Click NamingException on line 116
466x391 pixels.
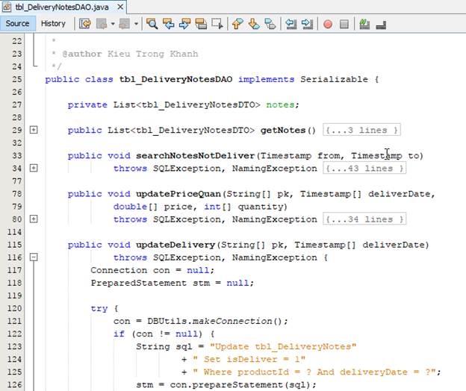point(275,257)
